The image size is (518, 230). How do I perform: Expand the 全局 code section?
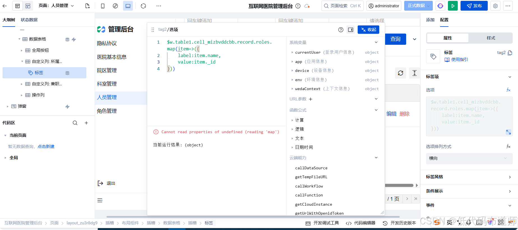tap(5, 158)
